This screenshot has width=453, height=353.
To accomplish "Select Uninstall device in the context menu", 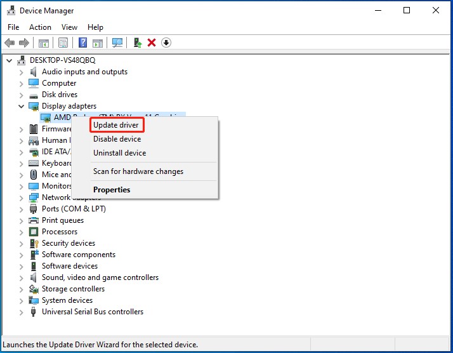I will [119, 153].
